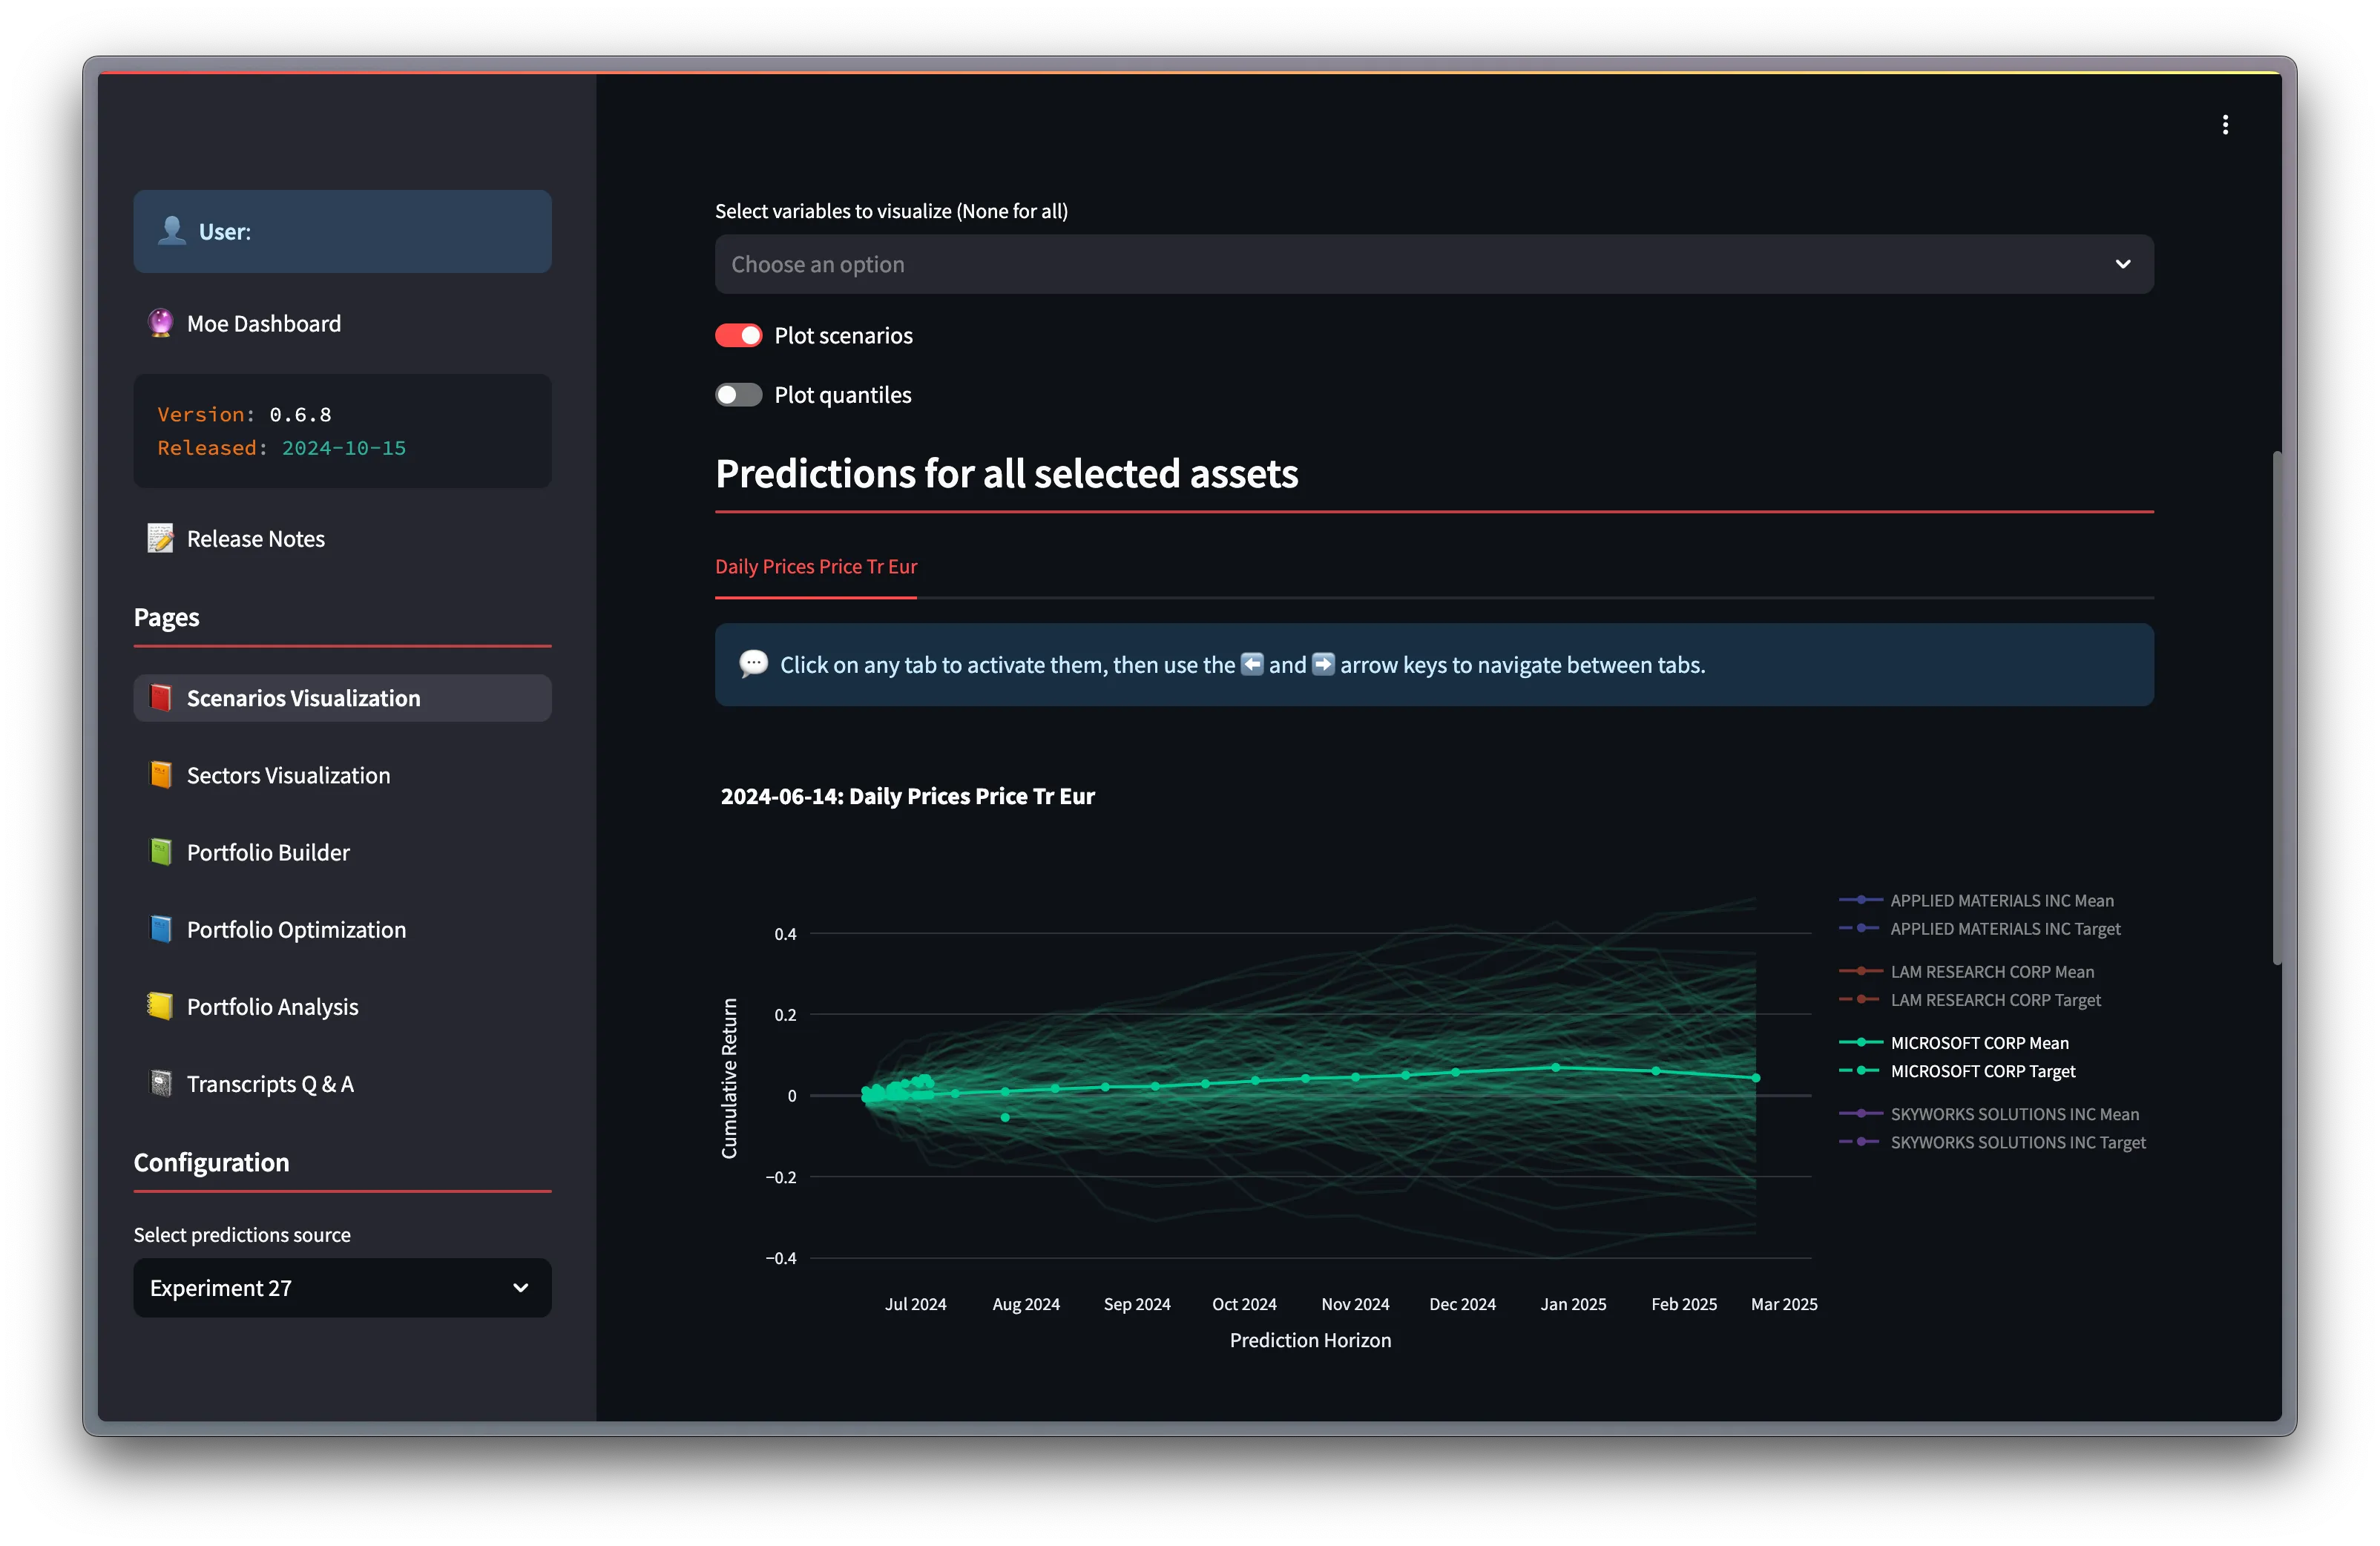Image resolution: width=2380 pixels, height=1546 pixels.
Task: Click the red book icon beside Scenarios Visualization
Action: tap(160, 697)
